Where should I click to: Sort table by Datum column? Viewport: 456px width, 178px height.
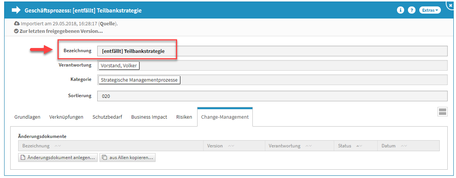click(403, 146)
